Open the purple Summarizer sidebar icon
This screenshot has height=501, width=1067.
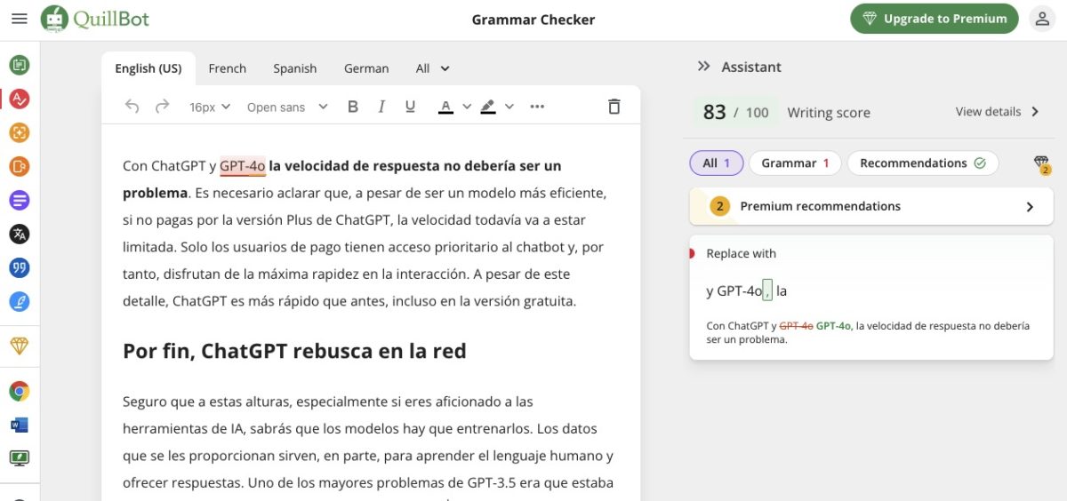coord(19,200)
